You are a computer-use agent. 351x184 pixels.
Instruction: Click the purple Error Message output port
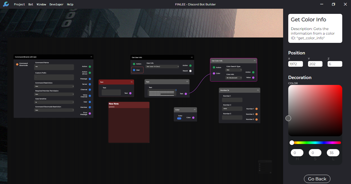pos(90,113)
